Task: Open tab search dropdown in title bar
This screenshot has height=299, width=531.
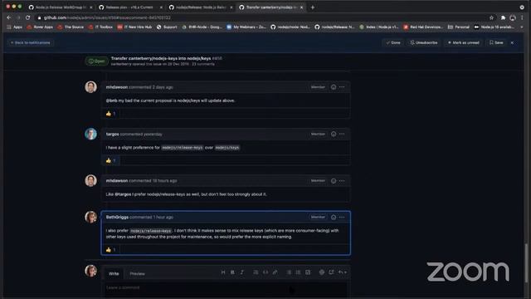Action: click(522, 7)
